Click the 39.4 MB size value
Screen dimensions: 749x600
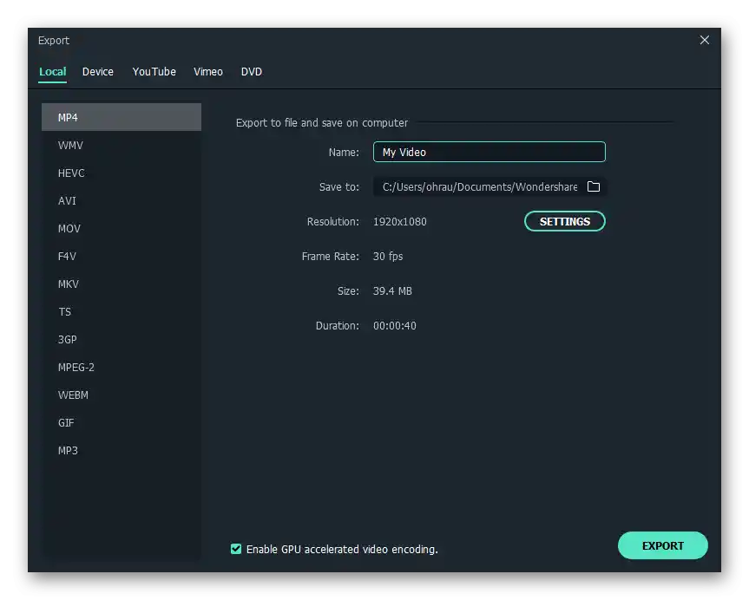392,290
